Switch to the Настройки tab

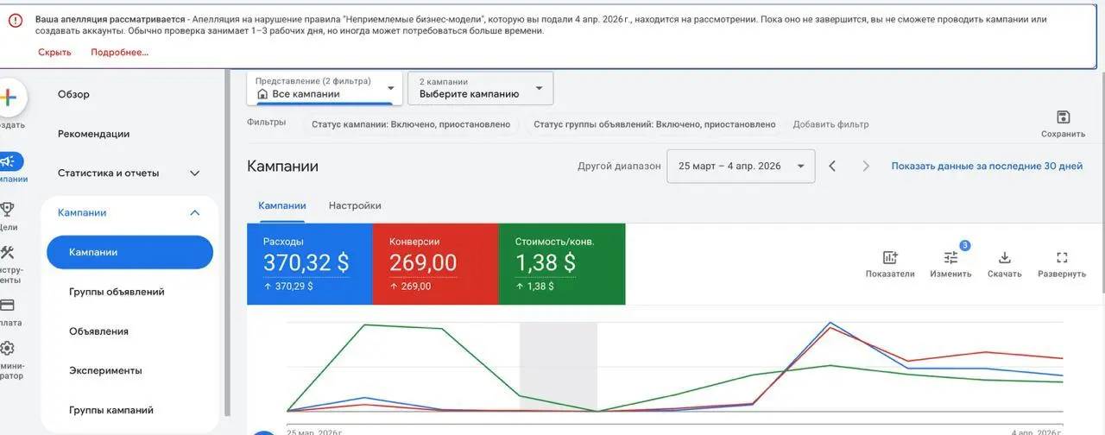pyautogui.click(x=355, y=205)
